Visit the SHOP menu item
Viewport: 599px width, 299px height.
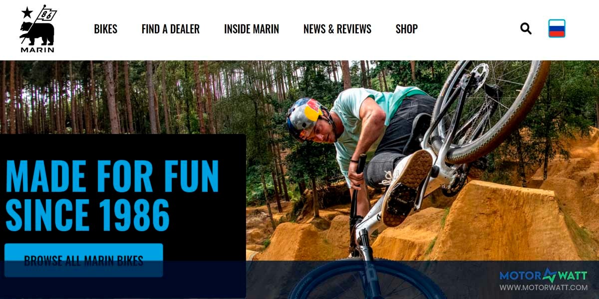(407, 29)
